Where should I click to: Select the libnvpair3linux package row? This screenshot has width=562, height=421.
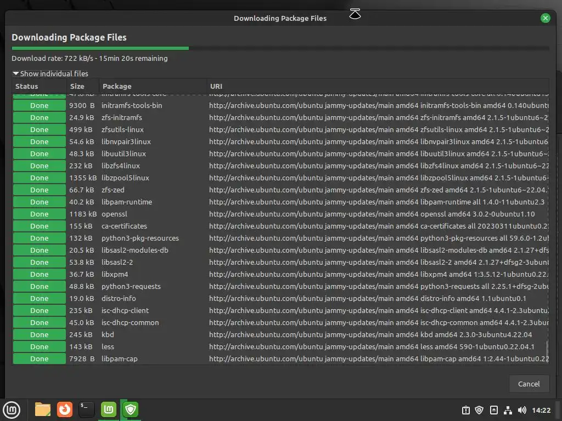click(280, 142)
